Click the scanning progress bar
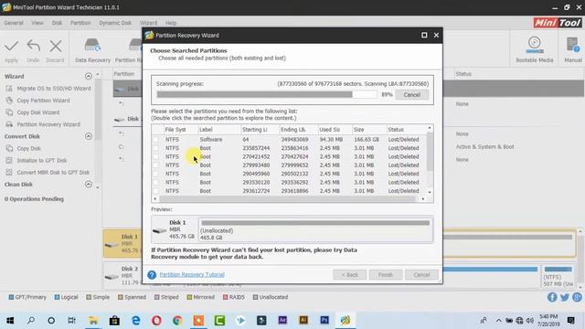This screenshot has height=329, width=585. [266, 95]
